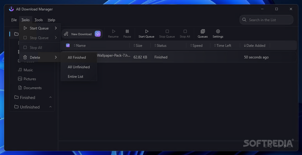This screenshot has width=302, height=155.
Task: Open the Tasks menu
Action: point(25,20)
